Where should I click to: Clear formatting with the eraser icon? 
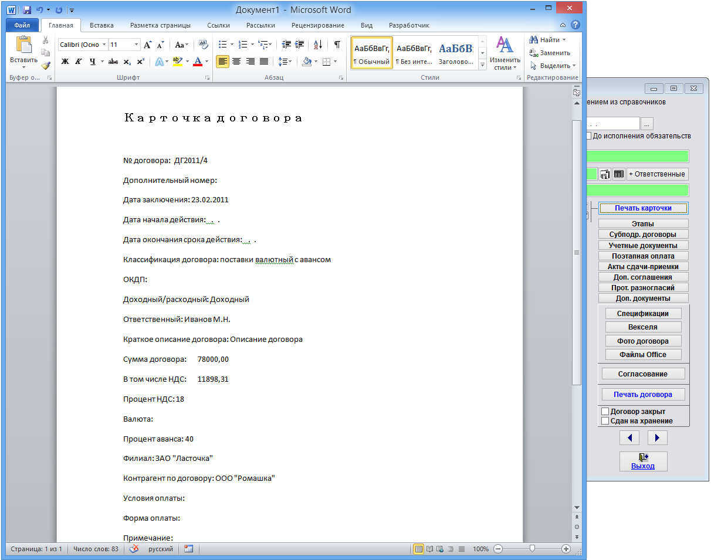click(204, 45)
